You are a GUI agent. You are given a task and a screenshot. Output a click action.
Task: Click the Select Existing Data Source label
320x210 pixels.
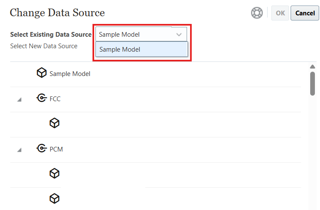pyautogui.click(x=51, y=35)
